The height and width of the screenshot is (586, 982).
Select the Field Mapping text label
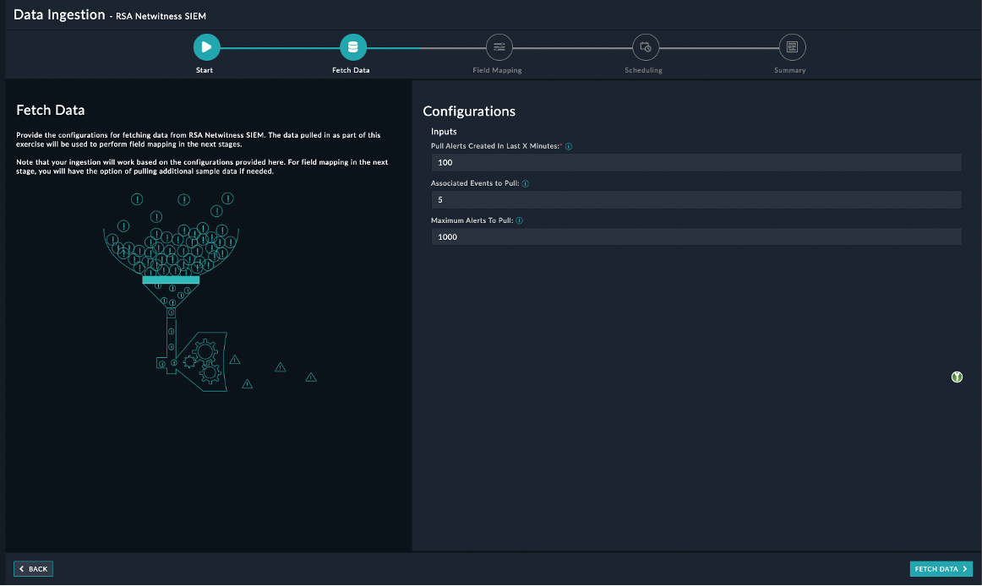[x=497, y=70]
